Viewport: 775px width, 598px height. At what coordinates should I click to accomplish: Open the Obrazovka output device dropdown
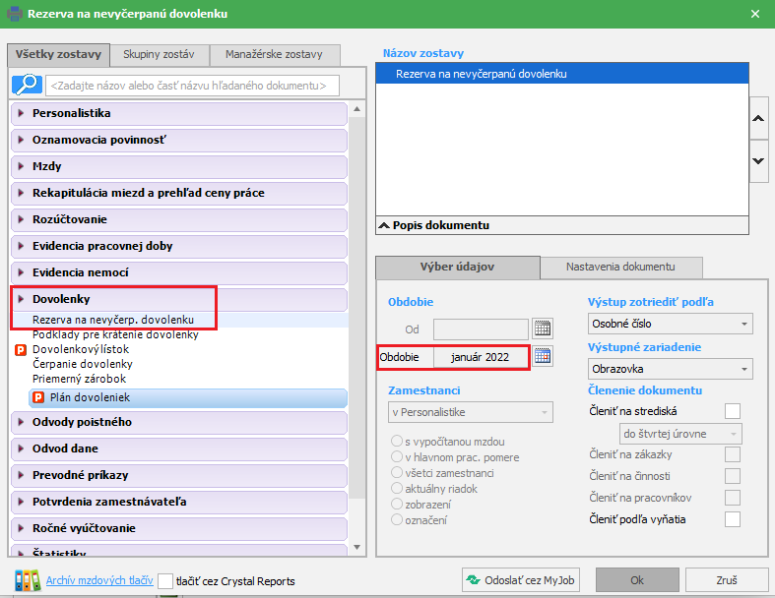click(671, 369)
